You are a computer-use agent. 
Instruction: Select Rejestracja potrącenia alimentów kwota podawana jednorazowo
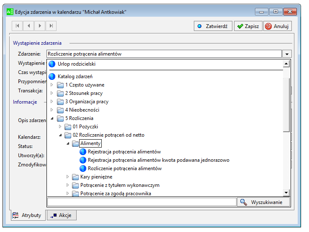(x=159, y=160)
